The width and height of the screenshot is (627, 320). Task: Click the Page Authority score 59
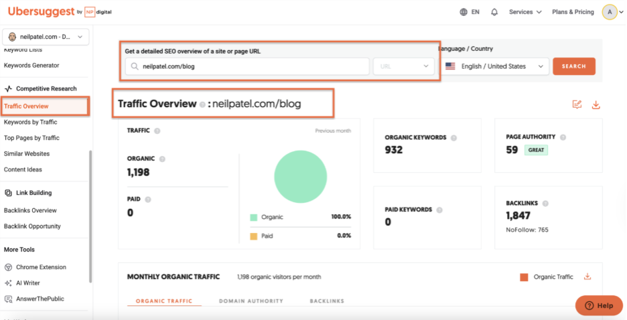[x=512, y=150]
